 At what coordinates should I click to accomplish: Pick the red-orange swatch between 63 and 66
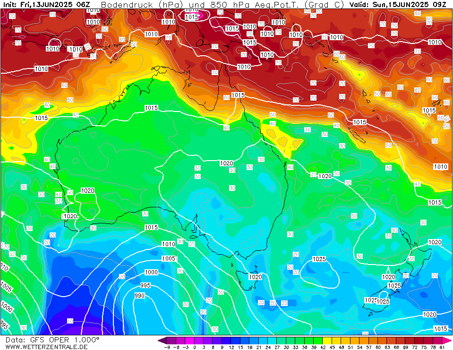[391, 340]
